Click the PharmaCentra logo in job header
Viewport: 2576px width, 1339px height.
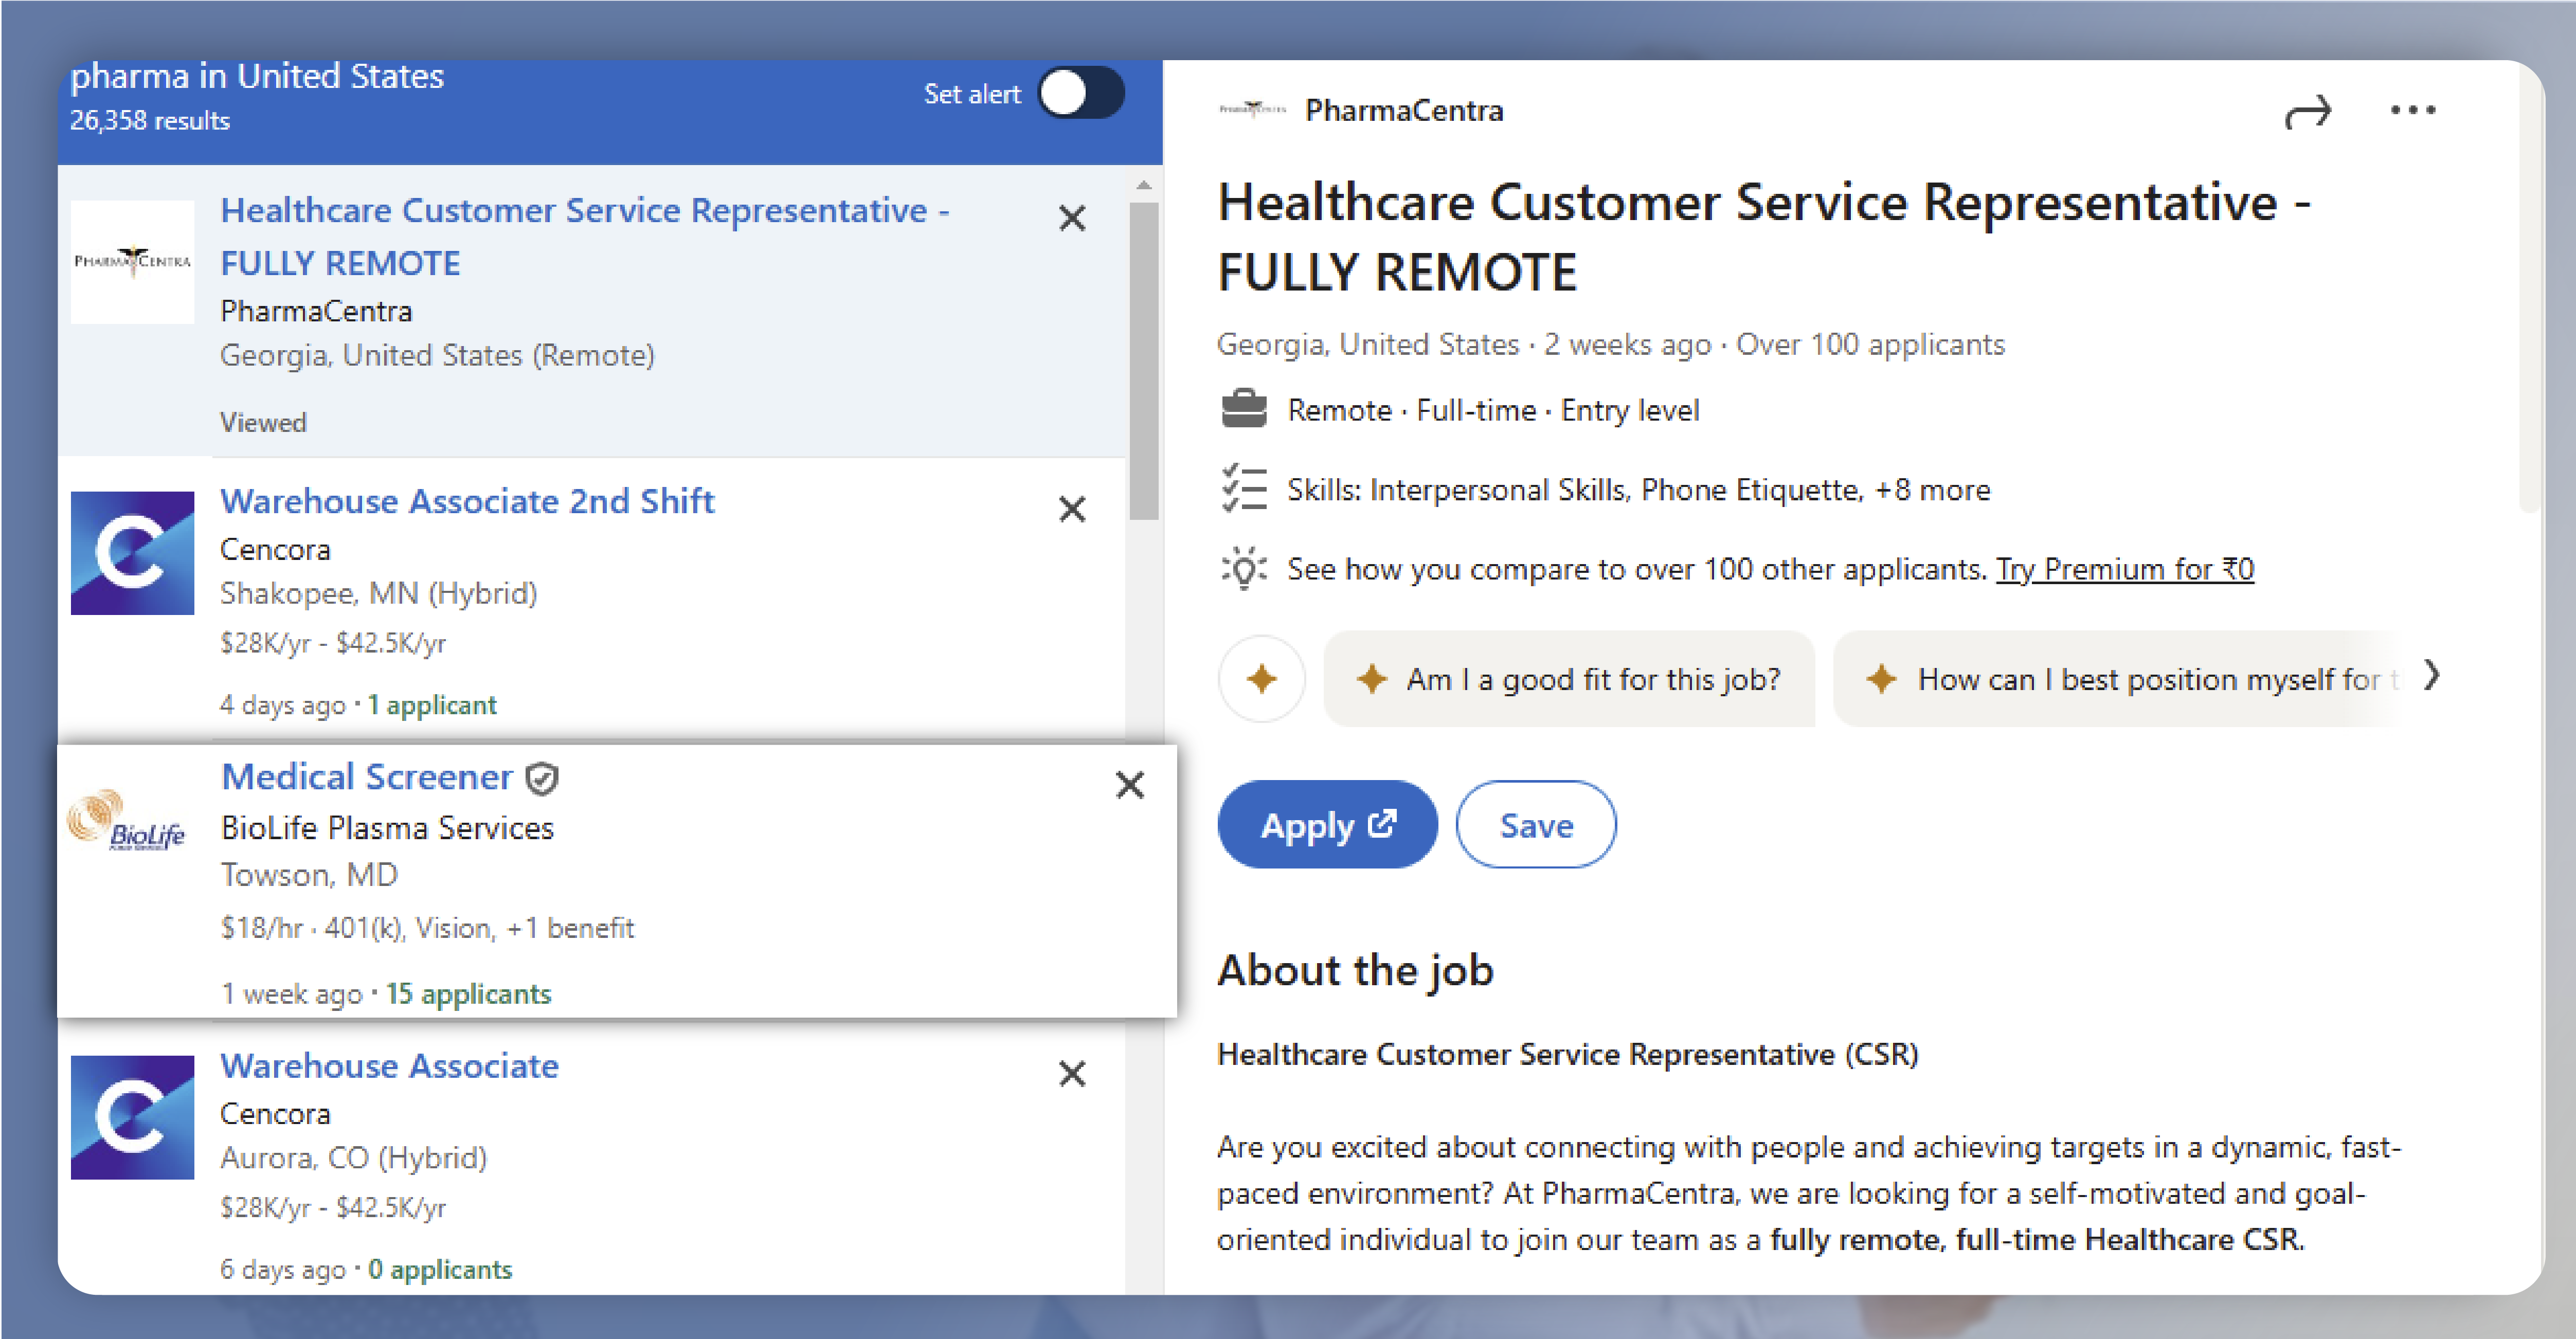pos(1252,109)
